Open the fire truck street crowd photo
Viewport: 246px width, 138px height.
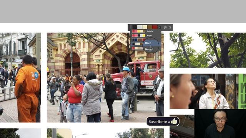[x=105, y=77]
